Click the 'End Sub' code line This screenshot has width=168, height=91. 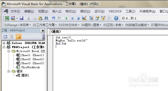61,43
